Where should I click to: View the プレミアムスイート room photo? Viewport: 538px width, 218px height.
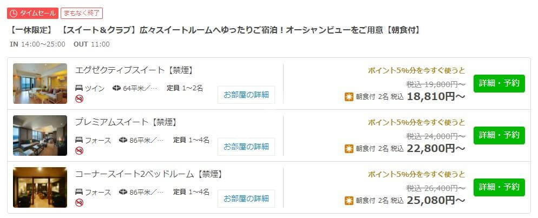point(40,135)
